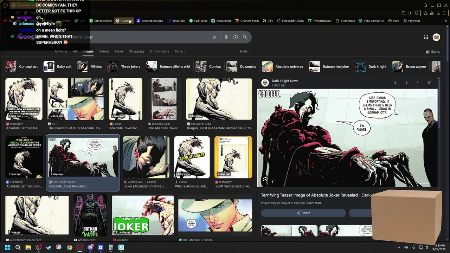
Task: Click the heart bookmark icon
Action: (x=416, y=13)
